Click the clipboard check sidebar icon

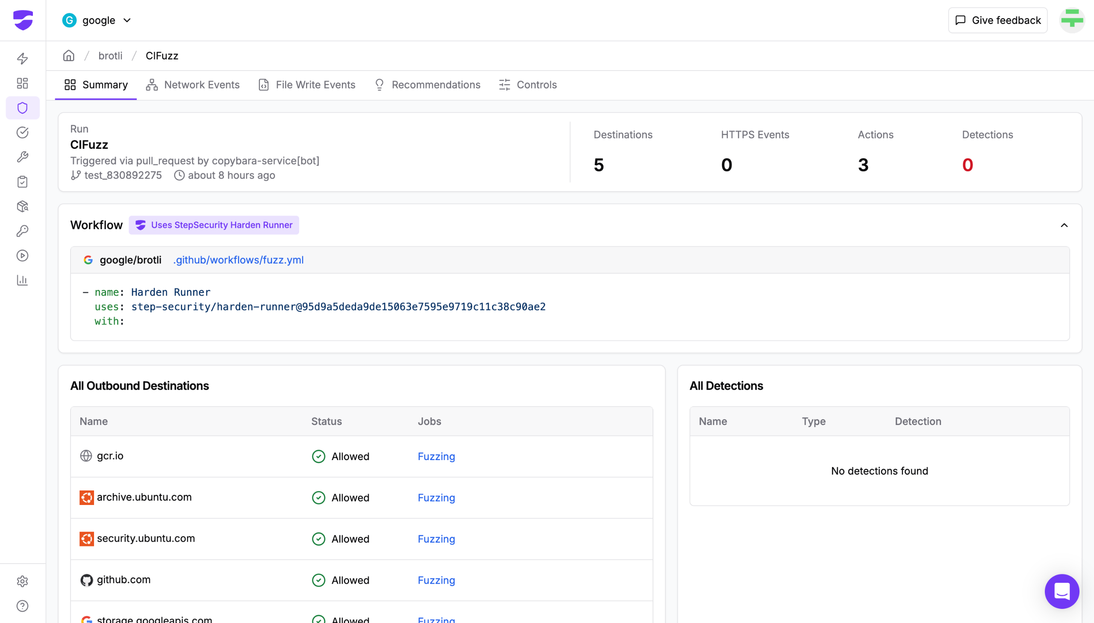[23, 182]
